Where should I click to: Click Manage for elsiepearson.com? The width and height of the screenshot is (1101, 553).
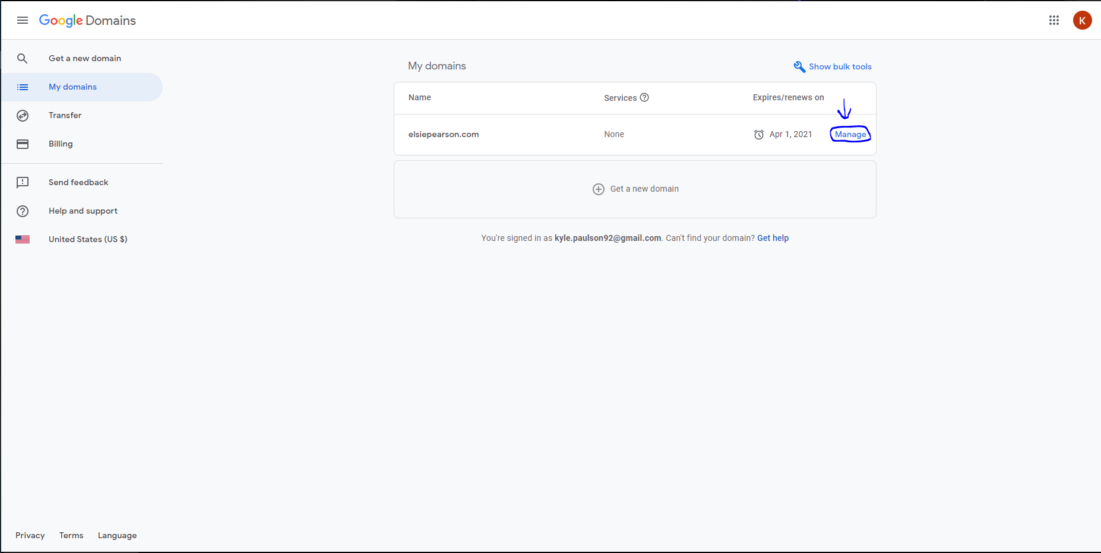coord(850,134)
